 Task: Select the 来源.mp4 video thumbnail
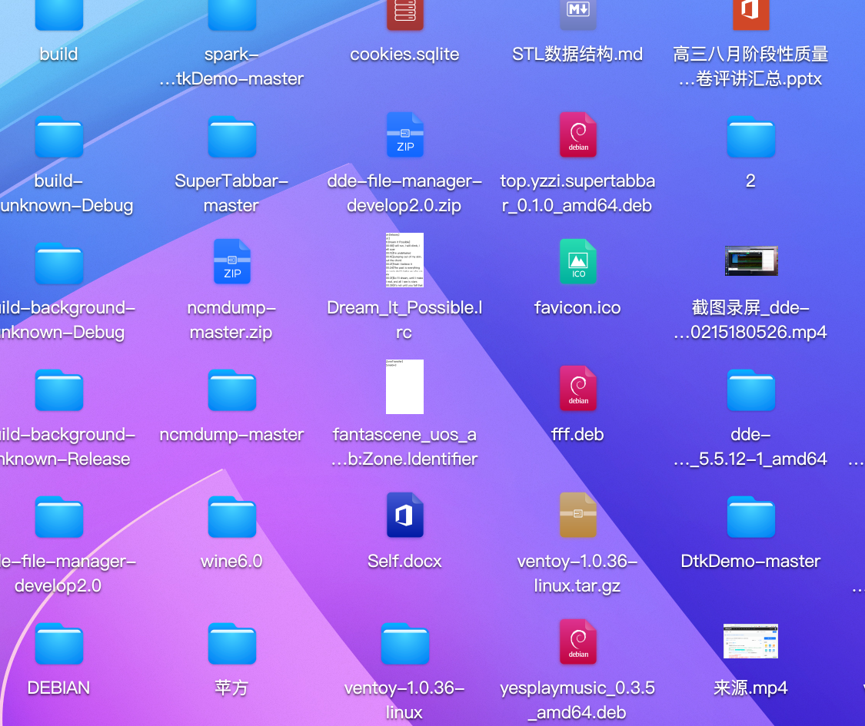(750, 641)
